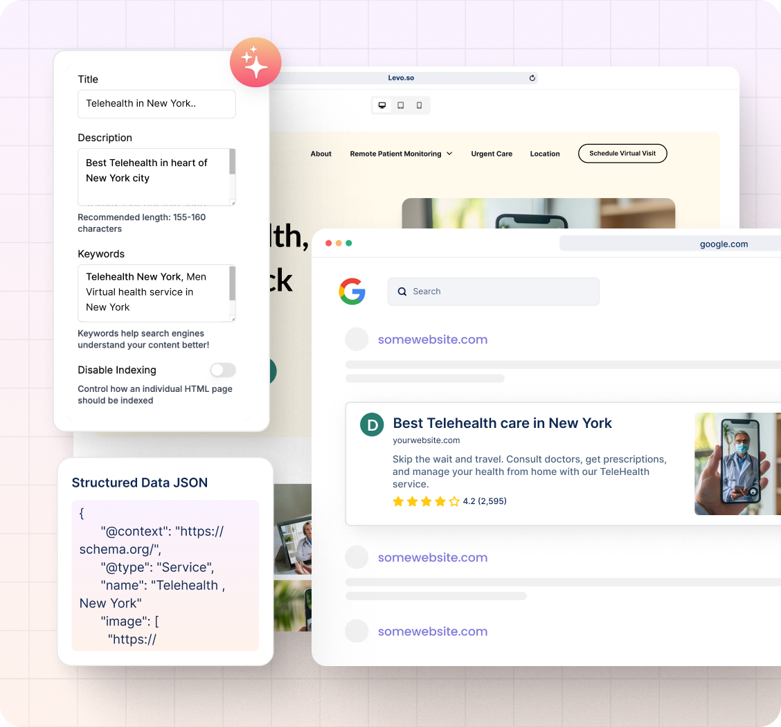Open the Urgent Care menu item
781x727 pixels.
tap(492, 154)
